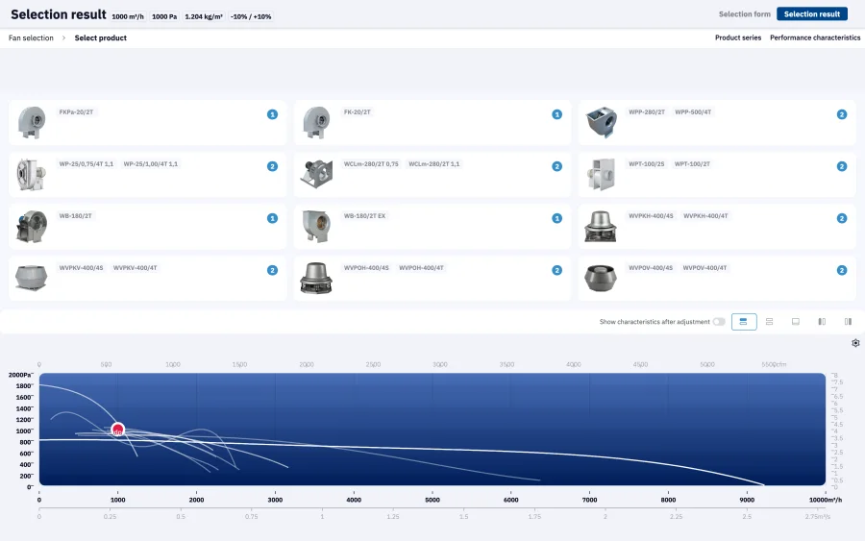
Task: Click the WCLm-280/2T 0,75 fan image
Action: [x=316, y=174]
